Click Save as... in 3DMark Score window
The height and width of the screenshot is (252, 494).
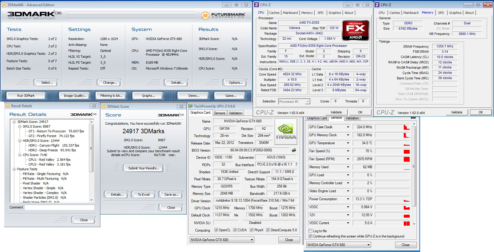172,195
